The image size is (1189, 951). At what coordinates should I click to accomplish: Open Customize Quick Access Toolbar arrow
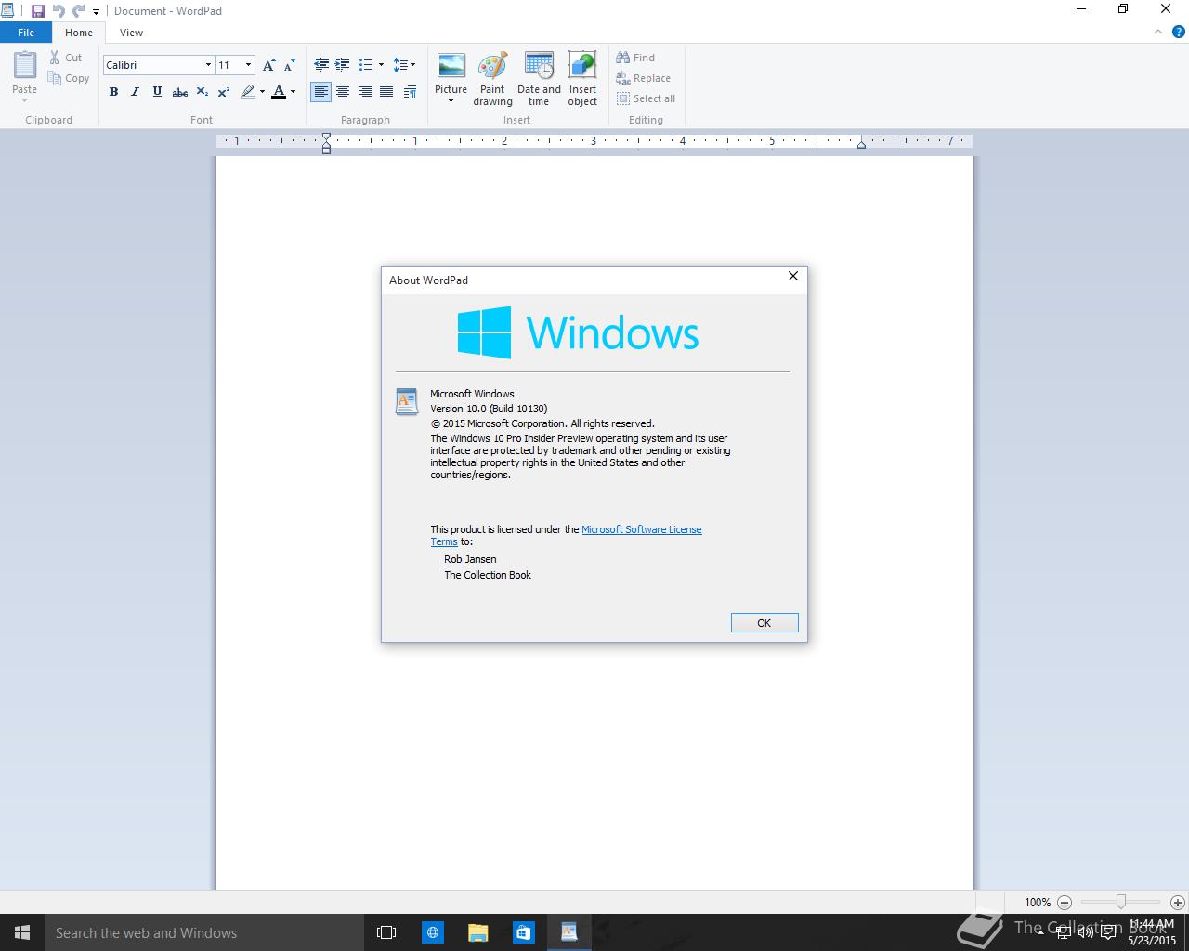[96, 12]
